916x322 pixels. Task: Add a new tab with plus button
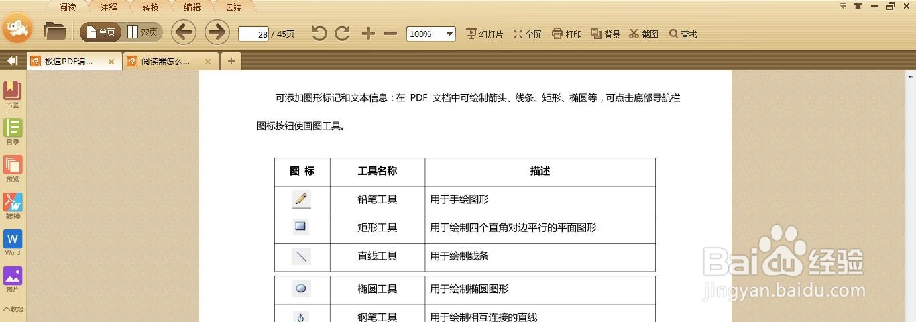pos(231,62)
